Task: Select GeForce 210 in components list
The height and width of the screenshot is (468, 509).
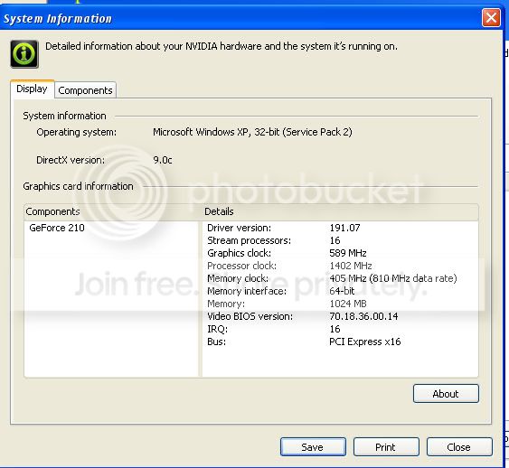Action: [x=57, y=228]
